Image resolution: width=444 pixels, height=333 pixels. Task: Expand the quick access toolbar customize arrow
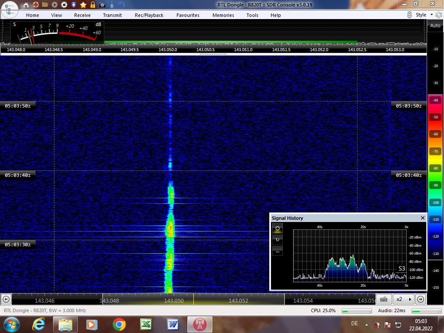(129, 5)
